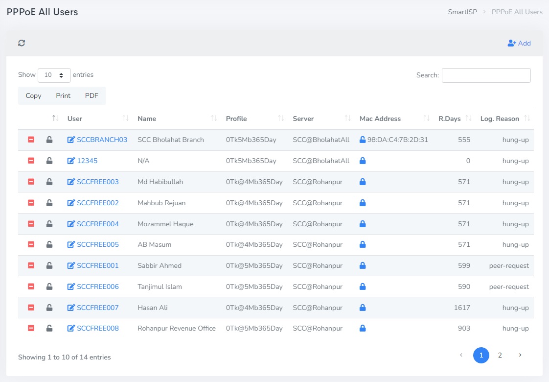Click the Add user button

519,43
